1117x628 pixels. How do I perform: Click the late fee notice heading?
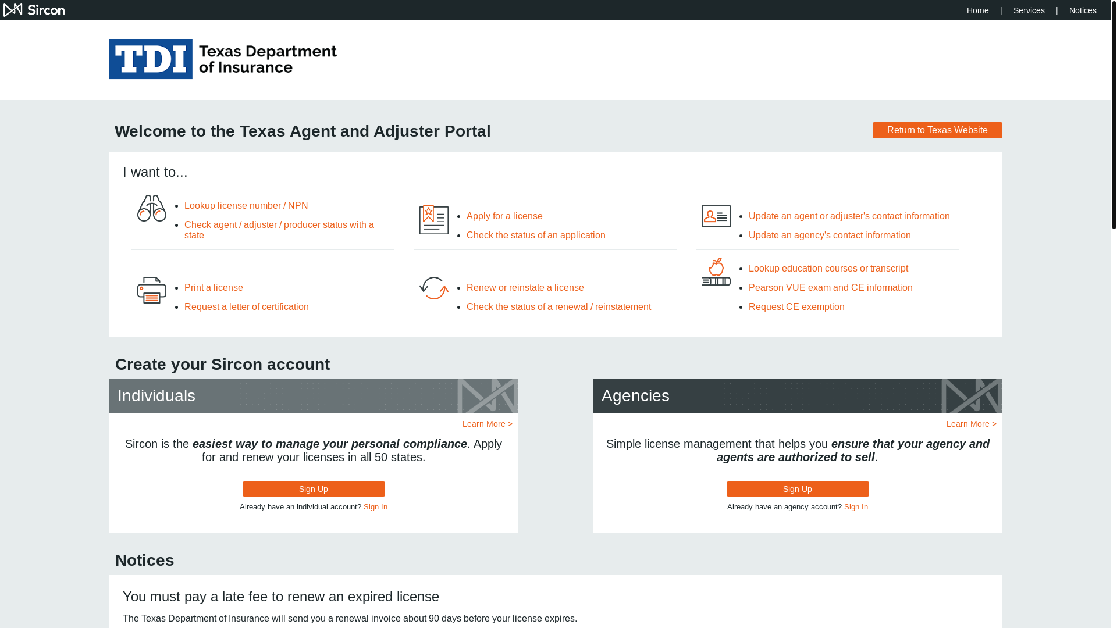point(281,597)
